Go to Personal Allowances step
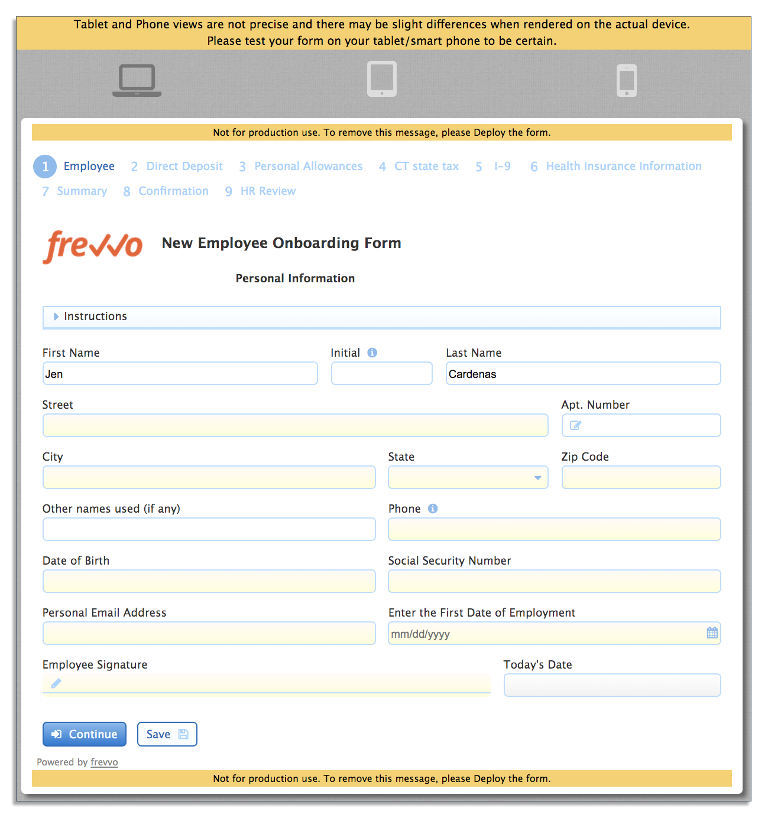 [x=300, y=167]
